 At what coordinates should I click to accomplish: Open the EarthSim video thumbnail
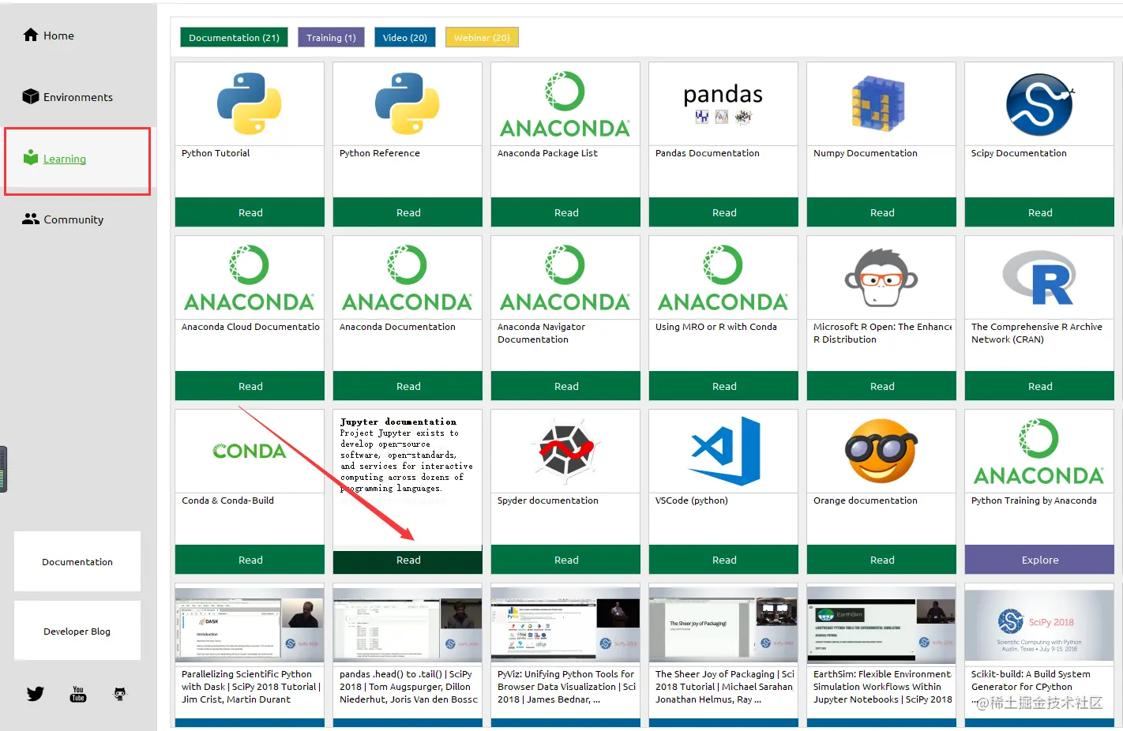tap(881, 624)
